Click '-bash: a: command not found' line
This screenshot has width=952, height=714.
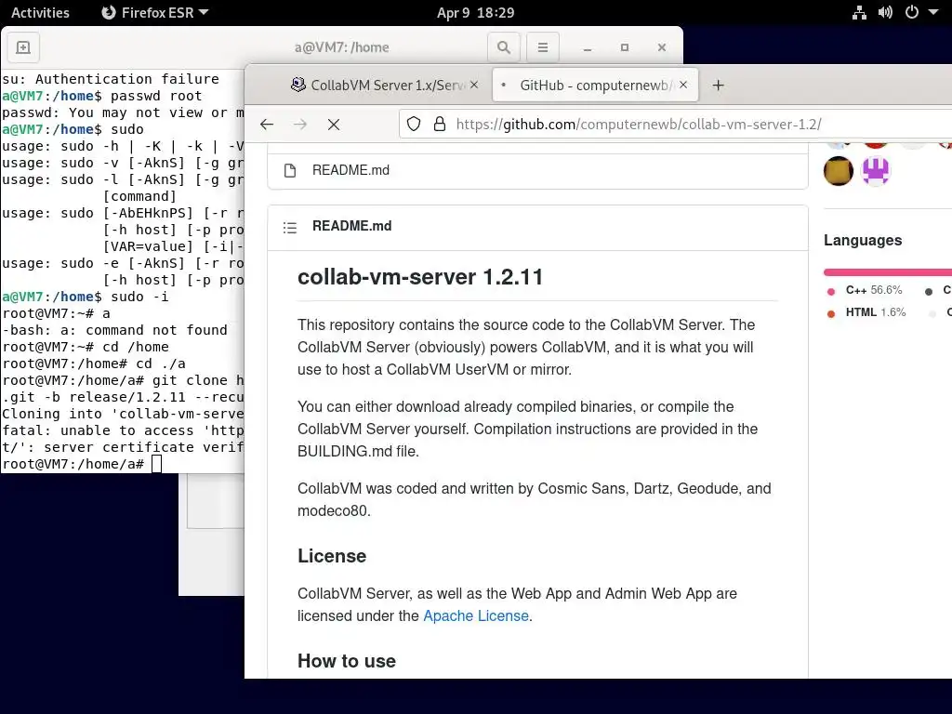(x=114, y=330)
